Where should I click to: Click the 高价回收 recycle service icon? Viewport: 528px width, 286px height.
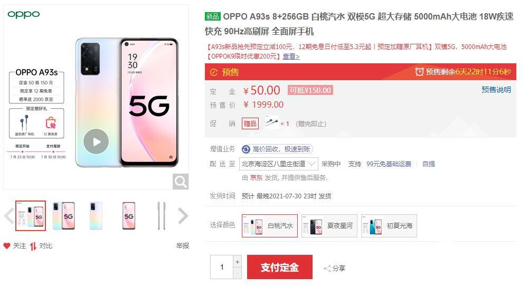coord(246,149)
